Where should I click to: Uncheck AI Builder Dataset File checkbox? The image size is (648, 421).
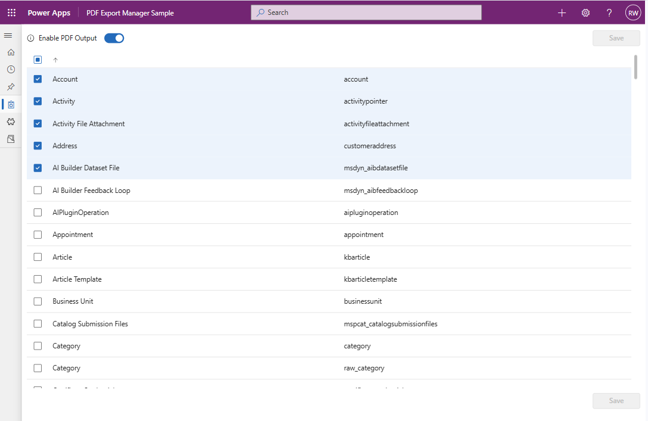coord(38,168)
